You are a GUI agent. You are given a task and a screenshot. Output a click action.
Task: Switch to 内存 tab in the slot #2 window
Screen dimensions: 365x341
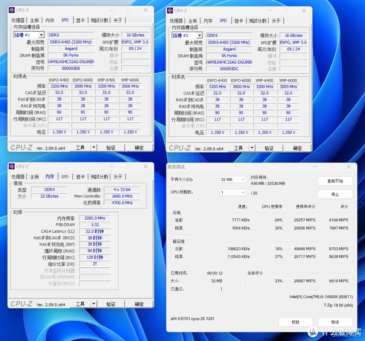click(x=208, y=21)
